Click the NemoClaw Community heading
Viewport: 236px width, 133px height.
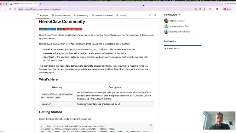pyautogui.click(x=62, y=22)
